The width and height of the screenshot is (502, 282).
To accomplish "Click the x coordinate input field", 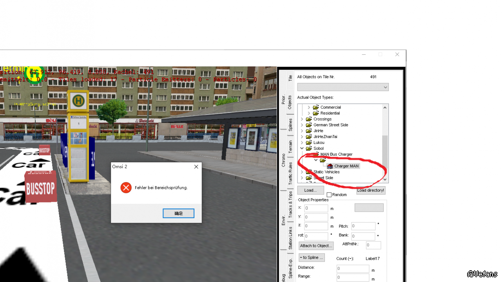I will (316, 208).
